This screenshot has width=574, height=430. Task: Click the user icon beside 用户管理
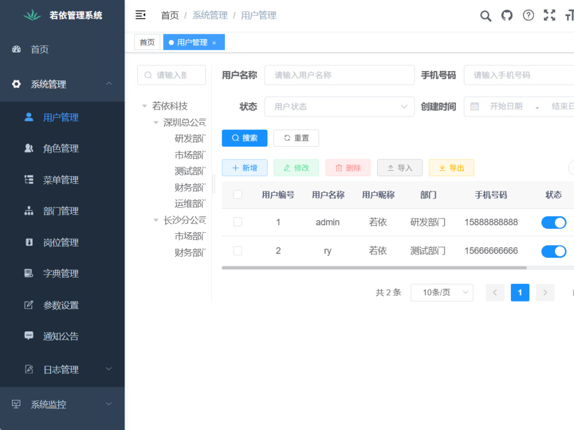click(29, 117)
